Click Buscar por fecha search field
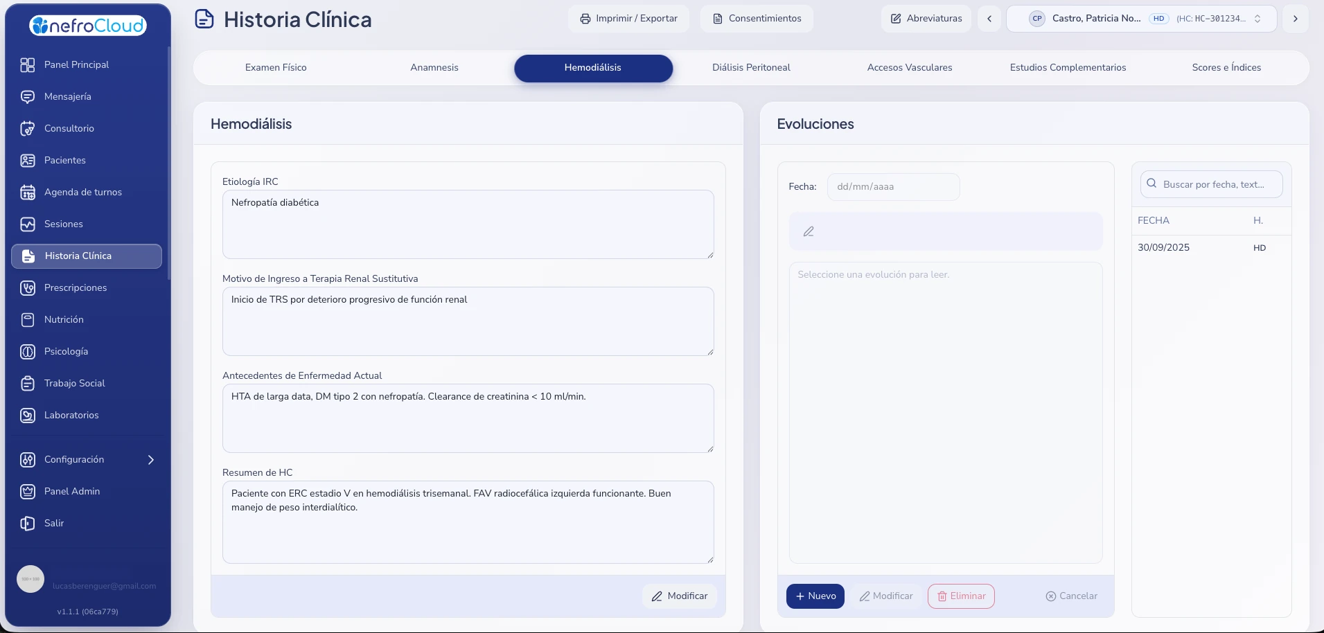The height and width of the screenshot is (633, 1324). pyautogui.click(x=1212, y=184)
